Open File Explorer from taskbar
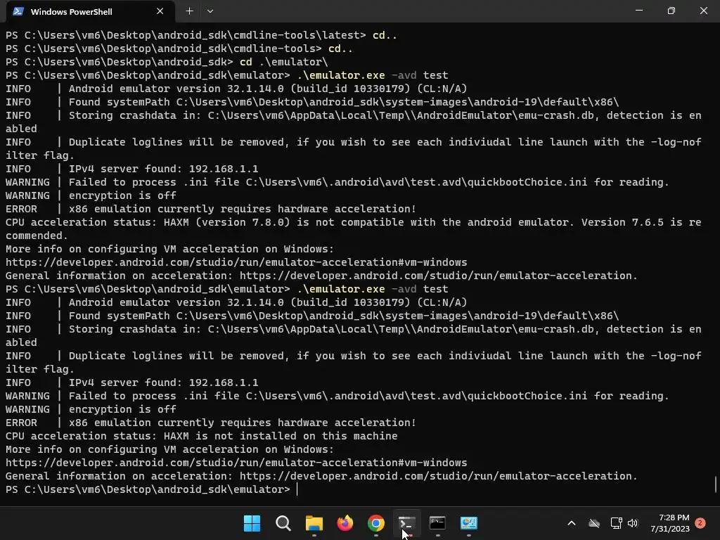Image resolution: width=720 pixels, height=540 pixels. (x=314, y=523)
